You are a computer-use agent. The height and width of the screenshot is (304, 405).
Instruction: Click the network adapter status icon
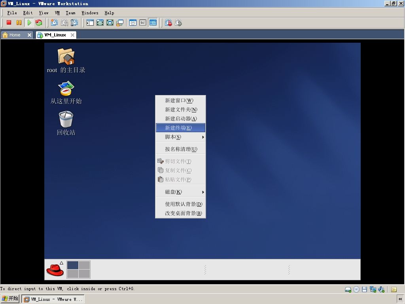(373, 289)
